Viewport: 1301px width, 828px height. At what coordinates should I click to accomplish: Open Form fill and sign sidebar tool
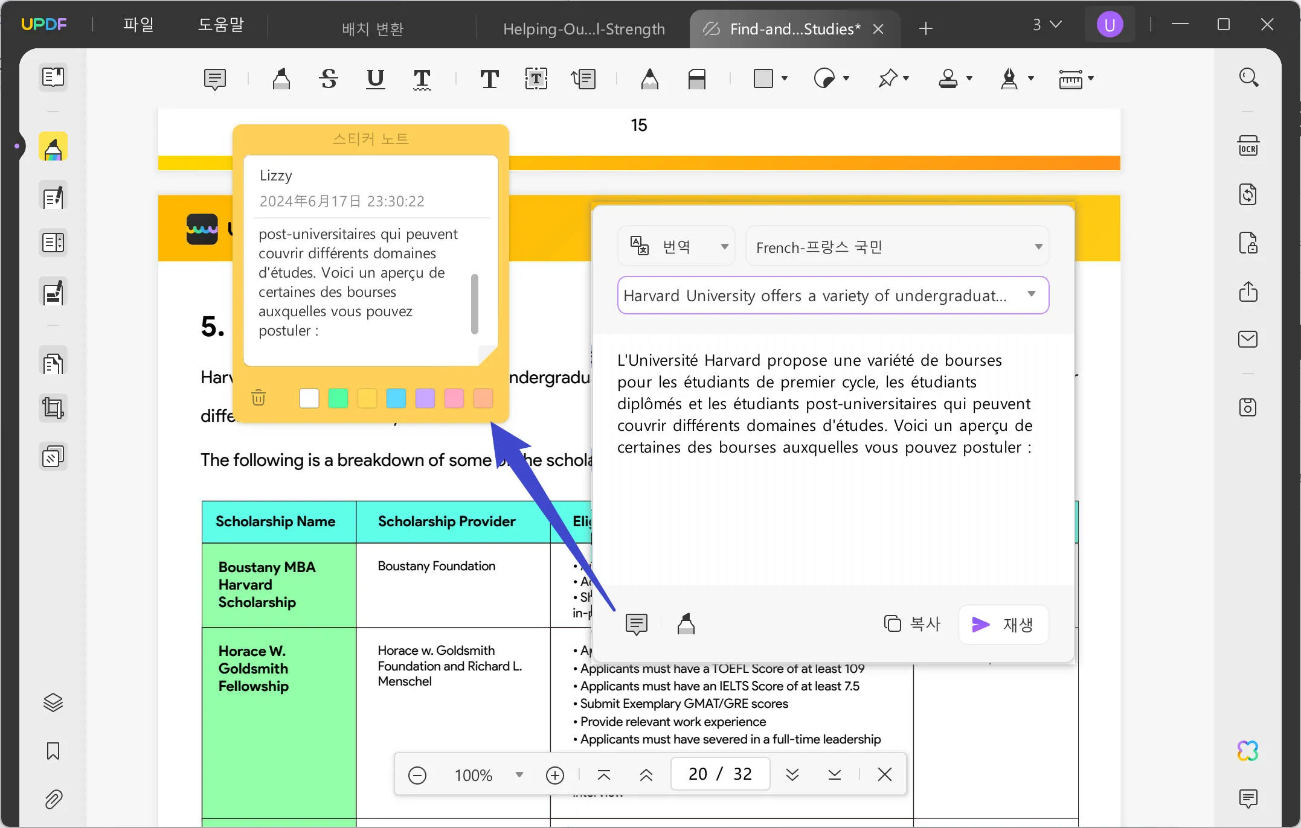[53, 293]
